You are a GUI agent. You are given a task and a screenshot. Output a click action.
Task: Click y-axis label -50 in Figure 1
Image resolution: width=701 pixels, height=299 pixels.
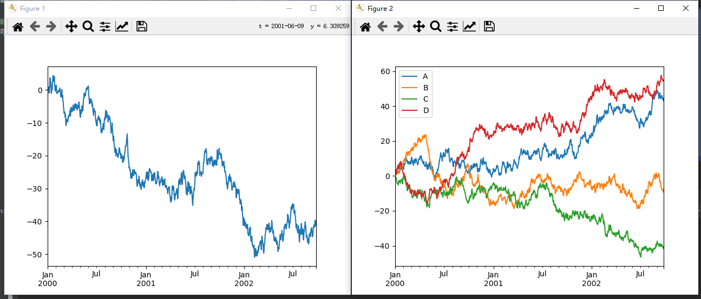[36, 254]
